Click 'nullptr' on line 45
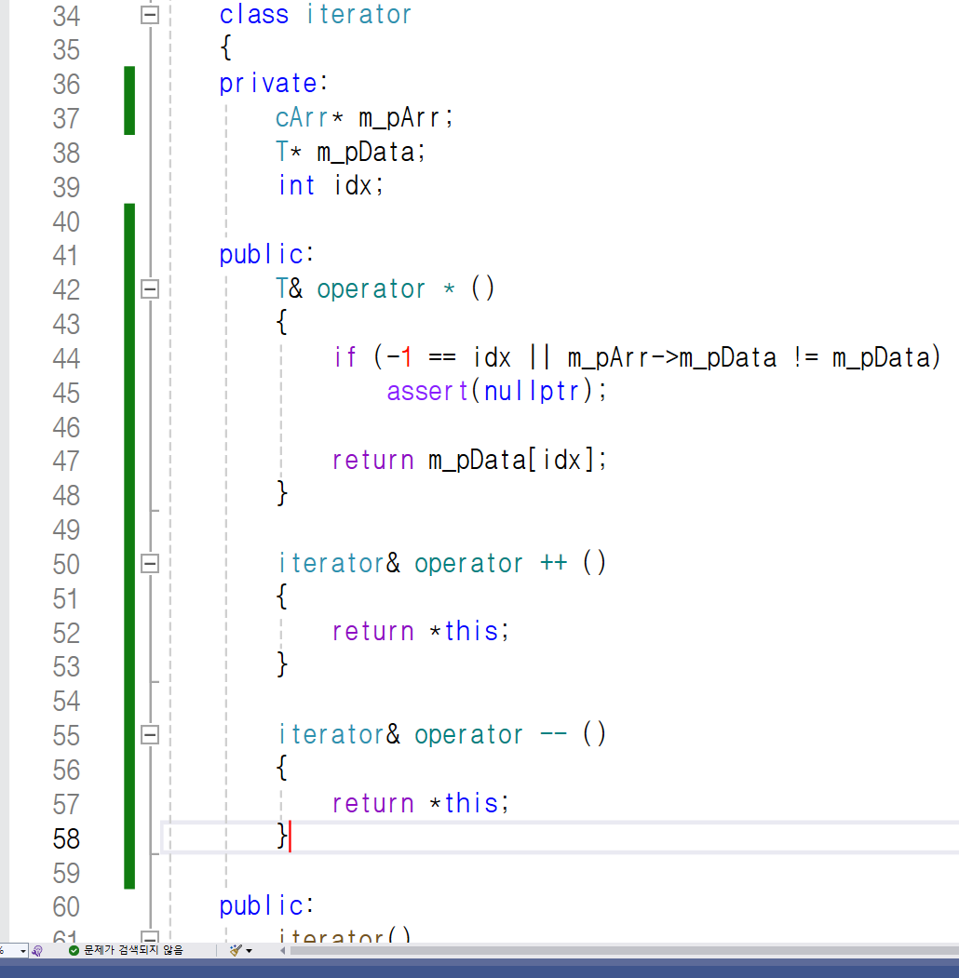Screen dimensions: 959x978 tap(532, 392)
